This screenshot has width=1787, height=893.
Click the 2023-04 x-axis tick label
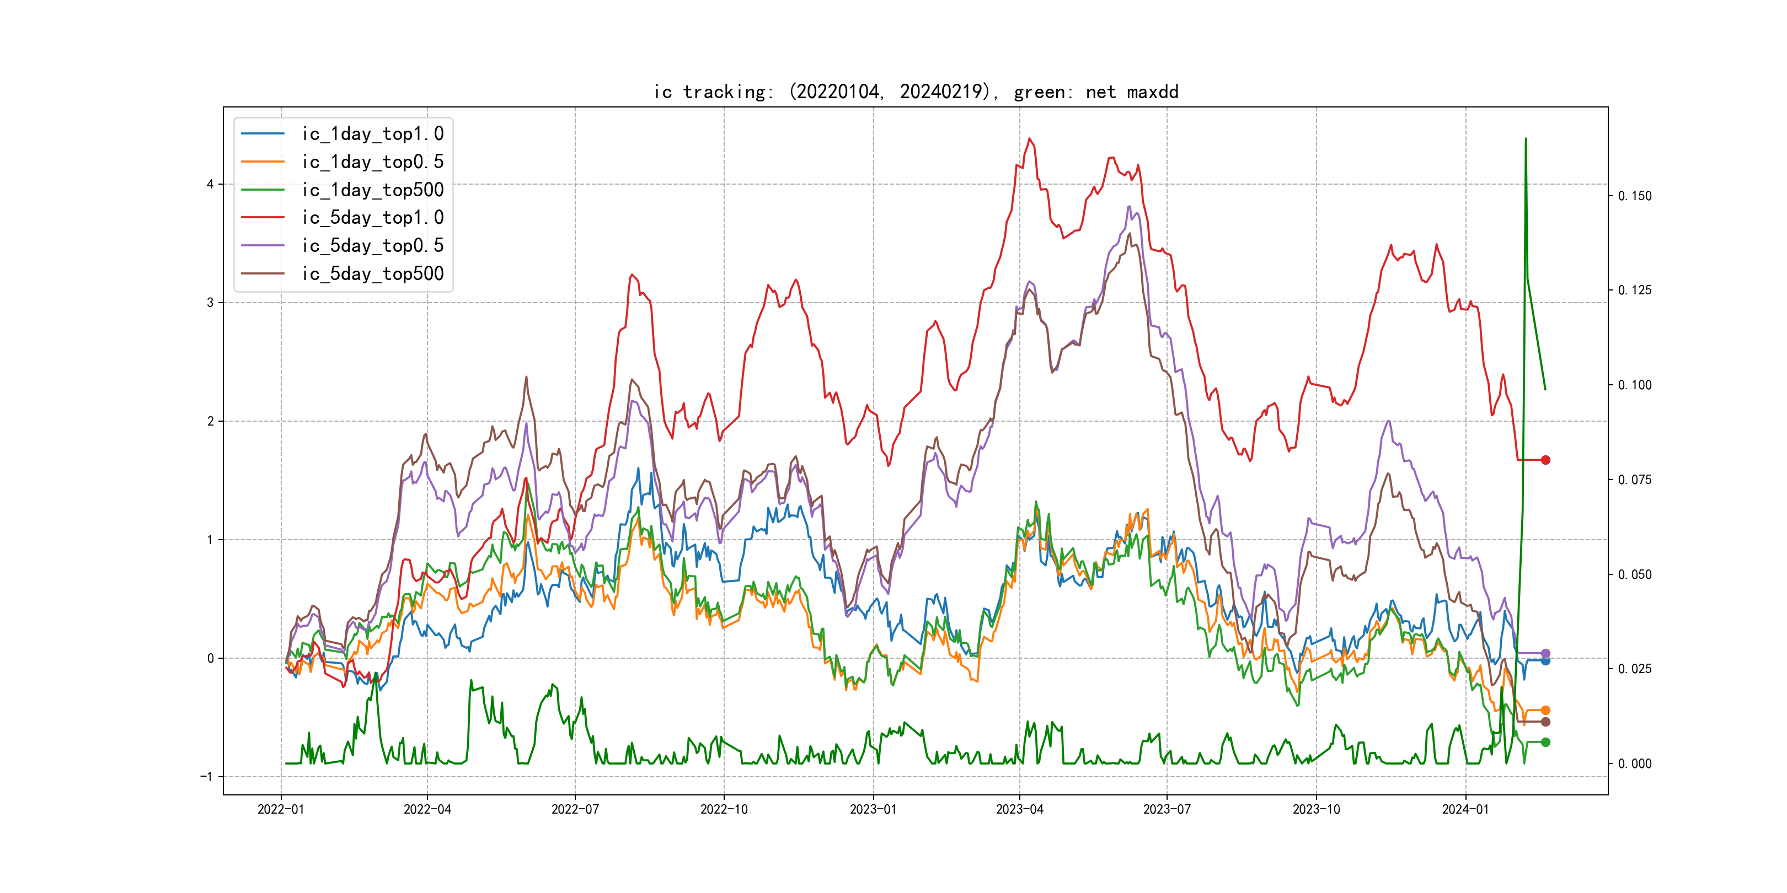[1019, 809]
